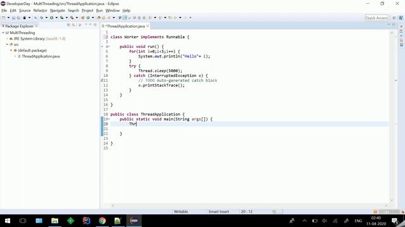Open the Project menu
The height and width of the screenshot is (227, 405).
tap(87, 11)
